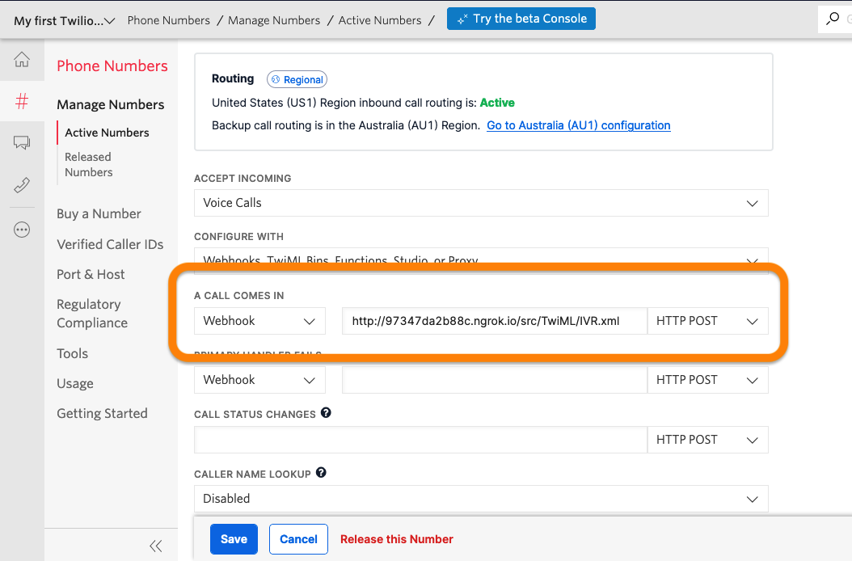The image size is (852, 561).
Task: Open the account switcher My first Twilio
Action: 64,21
